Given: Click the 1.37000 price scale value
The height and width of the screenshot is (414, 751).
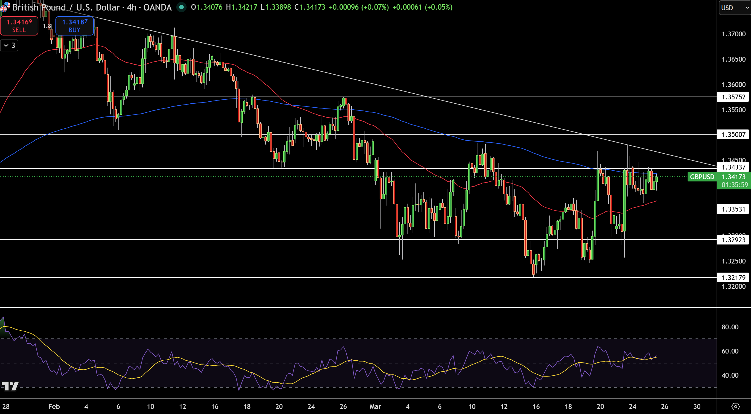Looking at the screenshot, I should coord(733,34).
